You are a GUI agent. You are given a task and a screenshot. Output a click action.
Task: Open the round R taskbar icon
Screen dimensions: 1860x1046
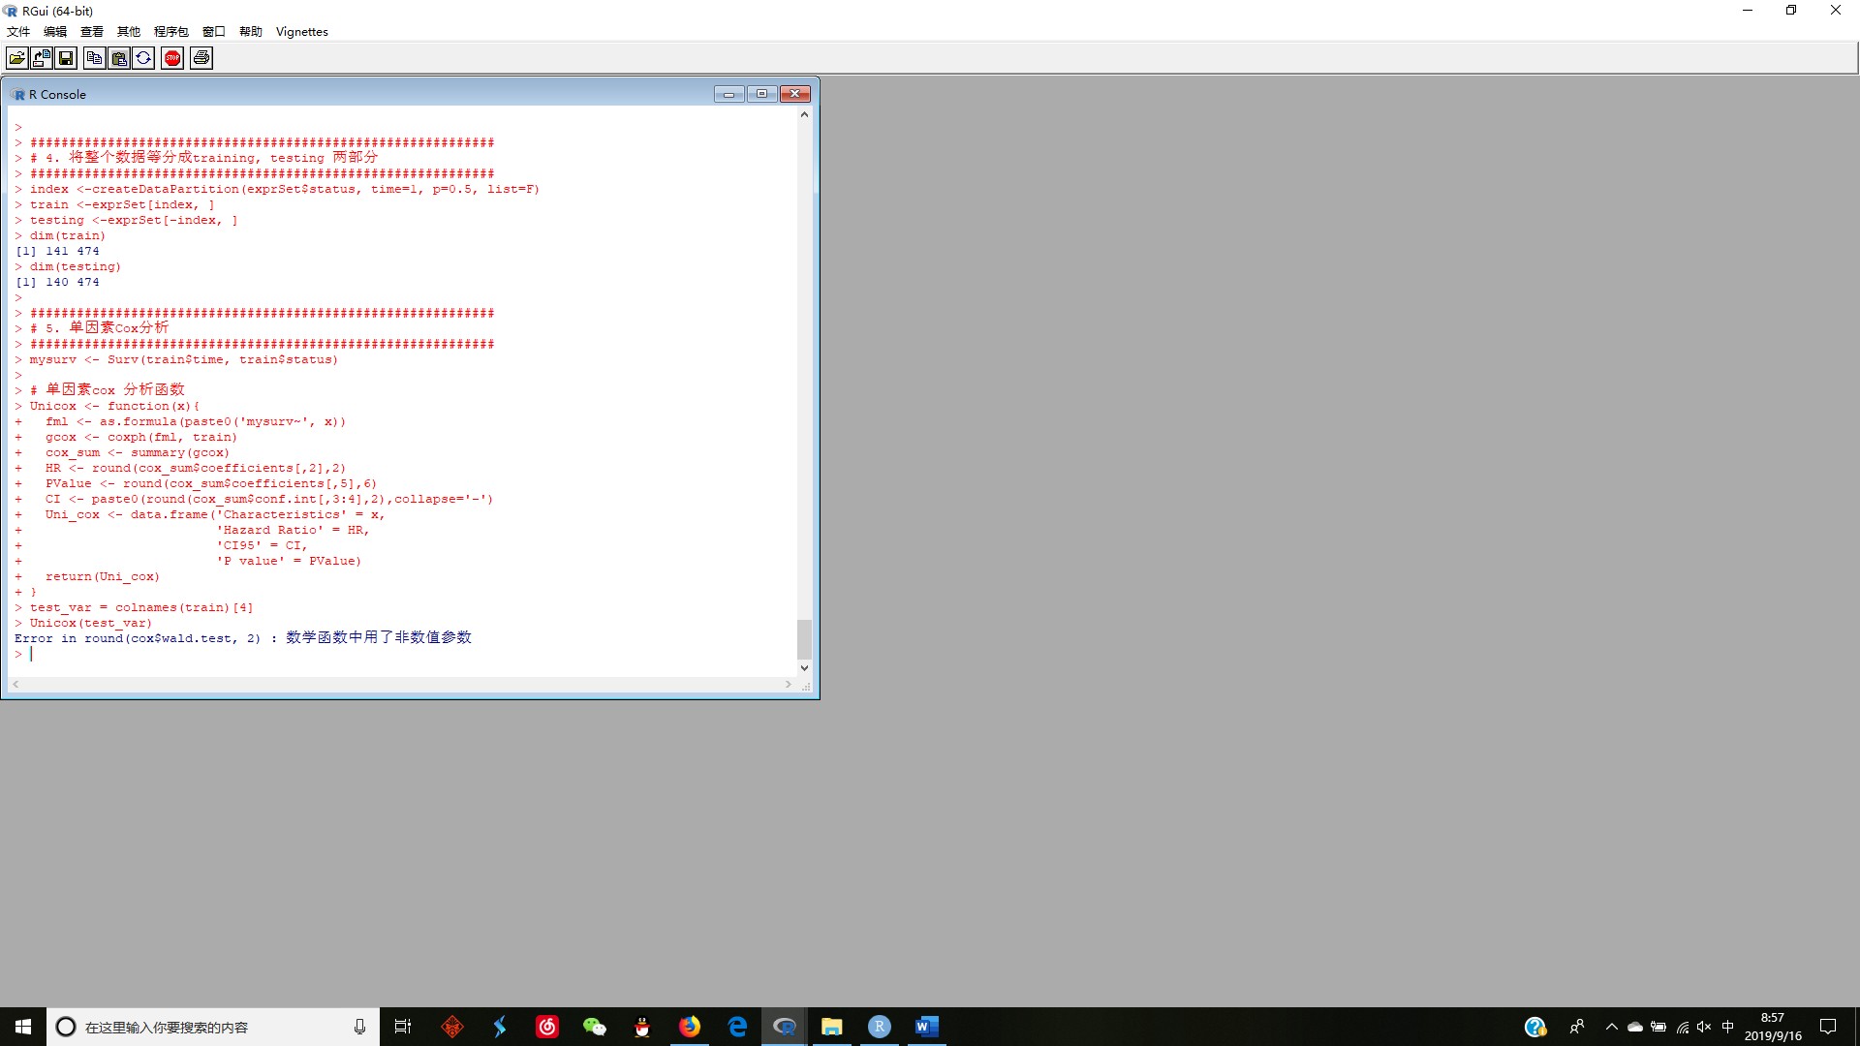[x=880, y=1027]
